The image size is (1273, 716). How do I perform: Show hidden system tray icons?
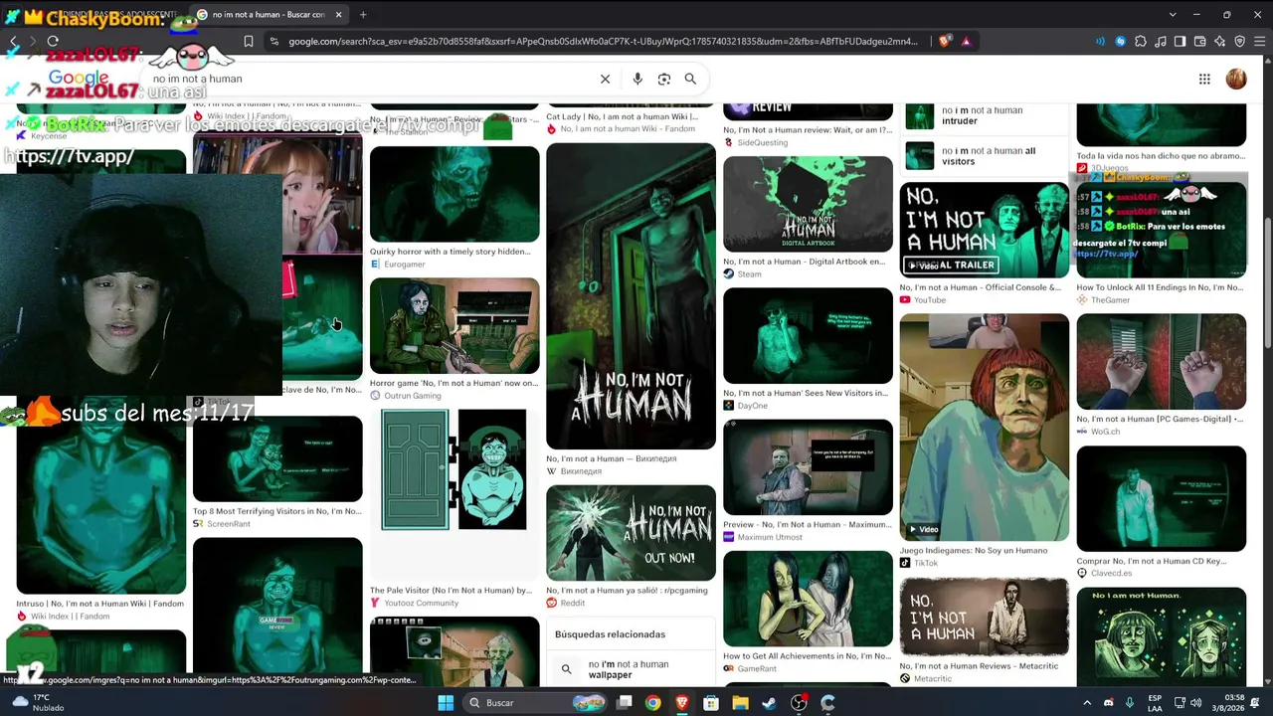tap(1087, 703)
